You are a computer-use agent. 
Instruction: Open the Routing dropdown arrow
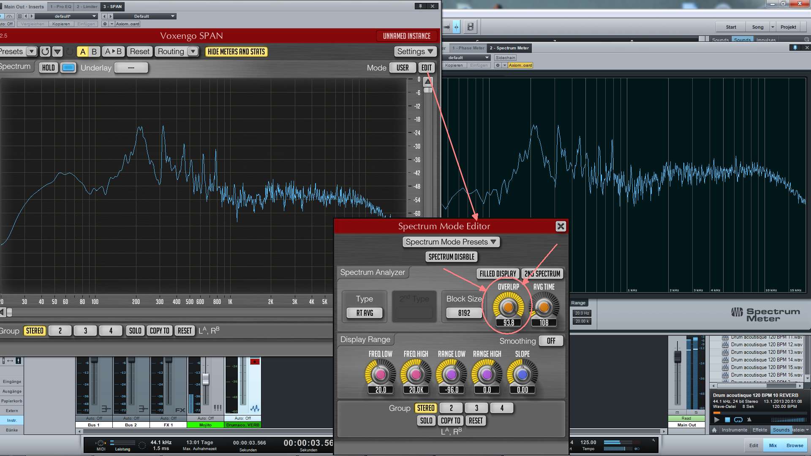pyautogui.click(x=193, y=52)
